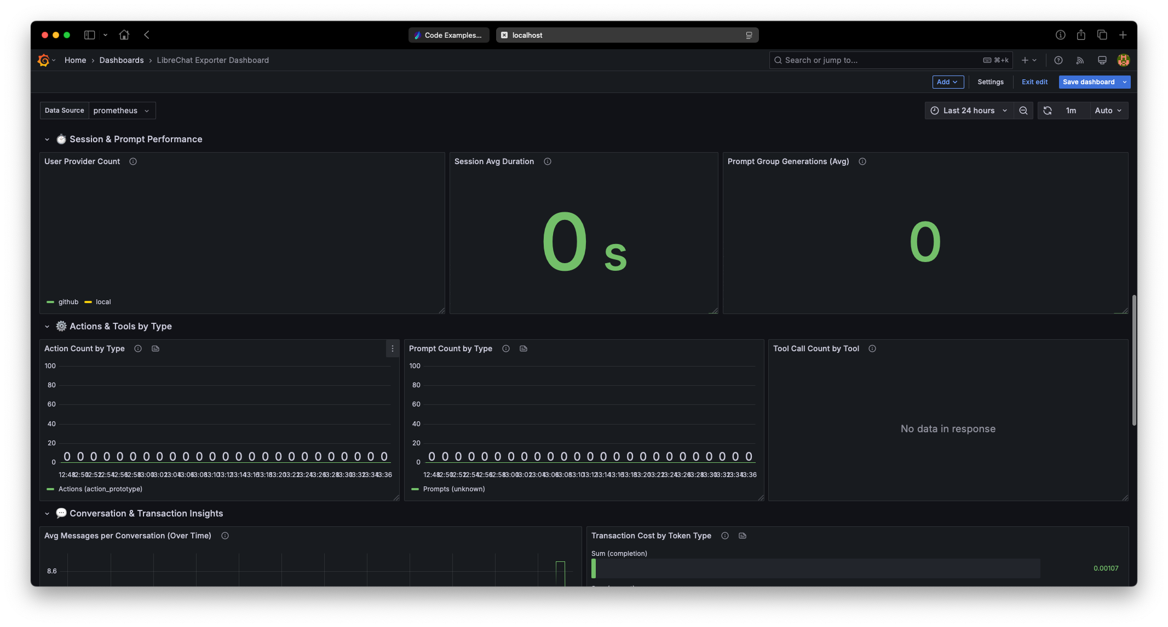The image size is (1168, 627).
Task: Toggle kiosk mode monitor icon
Action: 1102,60
